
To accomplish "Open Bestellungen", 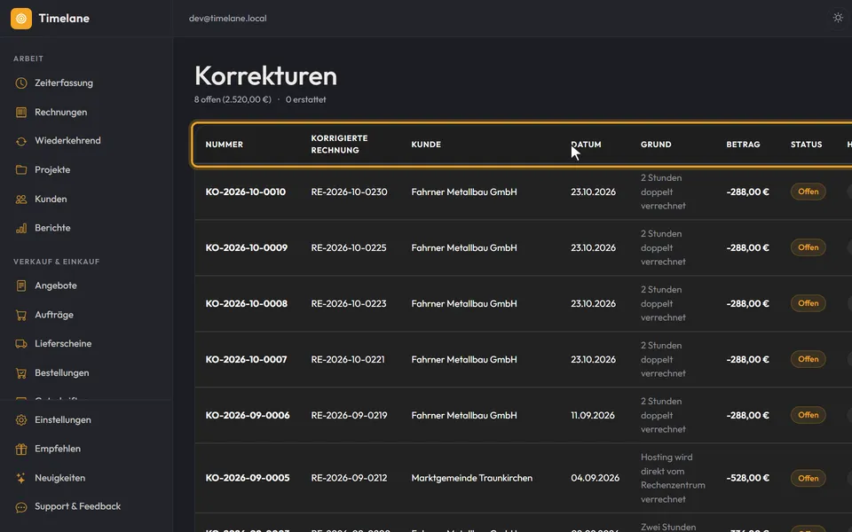I will [62, 373].
